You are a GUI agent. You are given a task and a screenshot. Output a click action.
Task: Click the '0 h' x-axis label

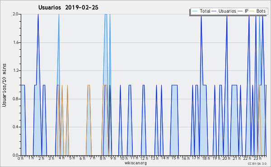(20, 158)
